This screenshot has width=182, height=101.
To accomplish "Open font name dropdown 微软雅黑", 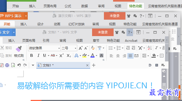I will click(59, 48).
